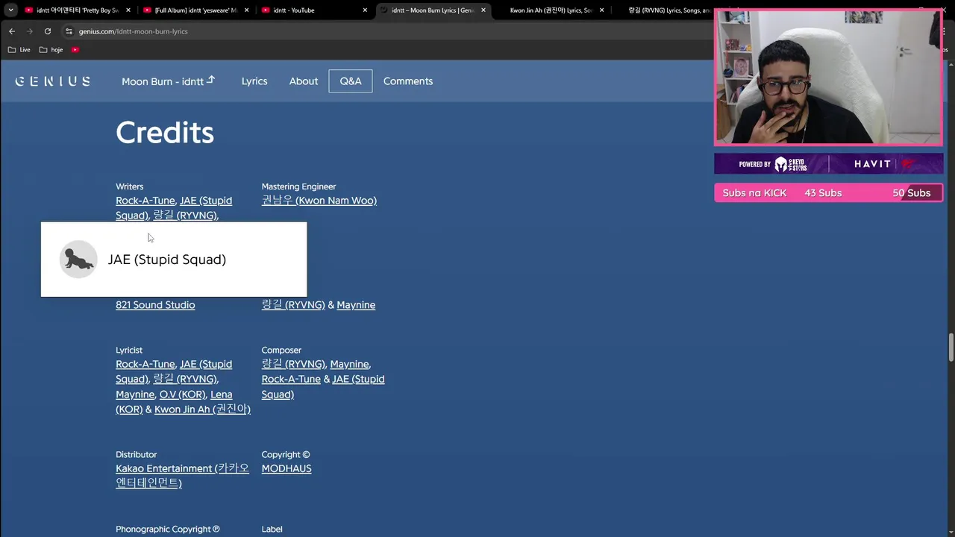The height and width of the screenshot is (537, 955).
Task: Open O.V (KOR) lyricist link
Action: click(x=182, y=395)
